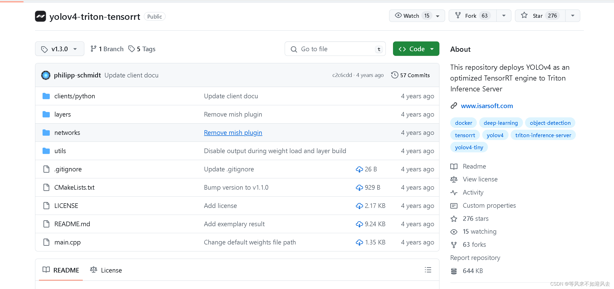Click the README outline list icon
The height and width of the screenshot is (289, 614).
point(428,270)
